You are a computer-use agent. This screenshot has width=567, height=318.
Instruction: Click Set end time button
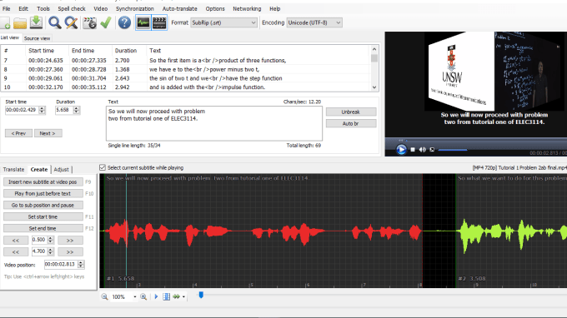point(43,228)
